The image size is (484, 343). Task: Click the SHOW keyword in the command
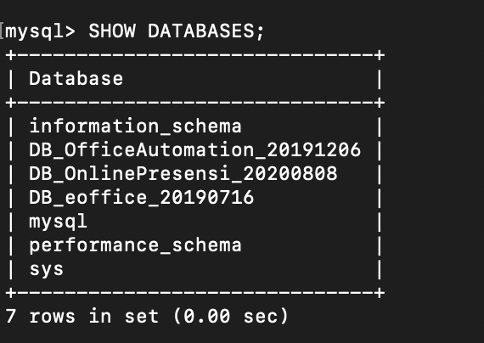point(112,31)
